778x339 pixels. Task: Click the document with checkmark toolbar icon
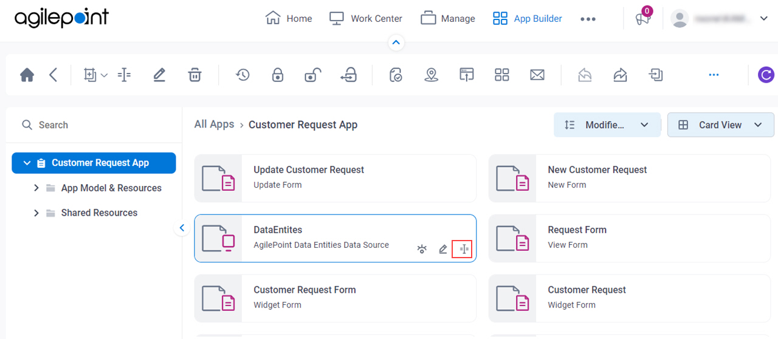pos(396,75)
